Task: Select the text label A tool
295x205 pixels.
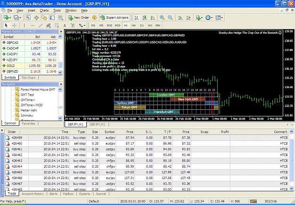Action: click(65, 25)
